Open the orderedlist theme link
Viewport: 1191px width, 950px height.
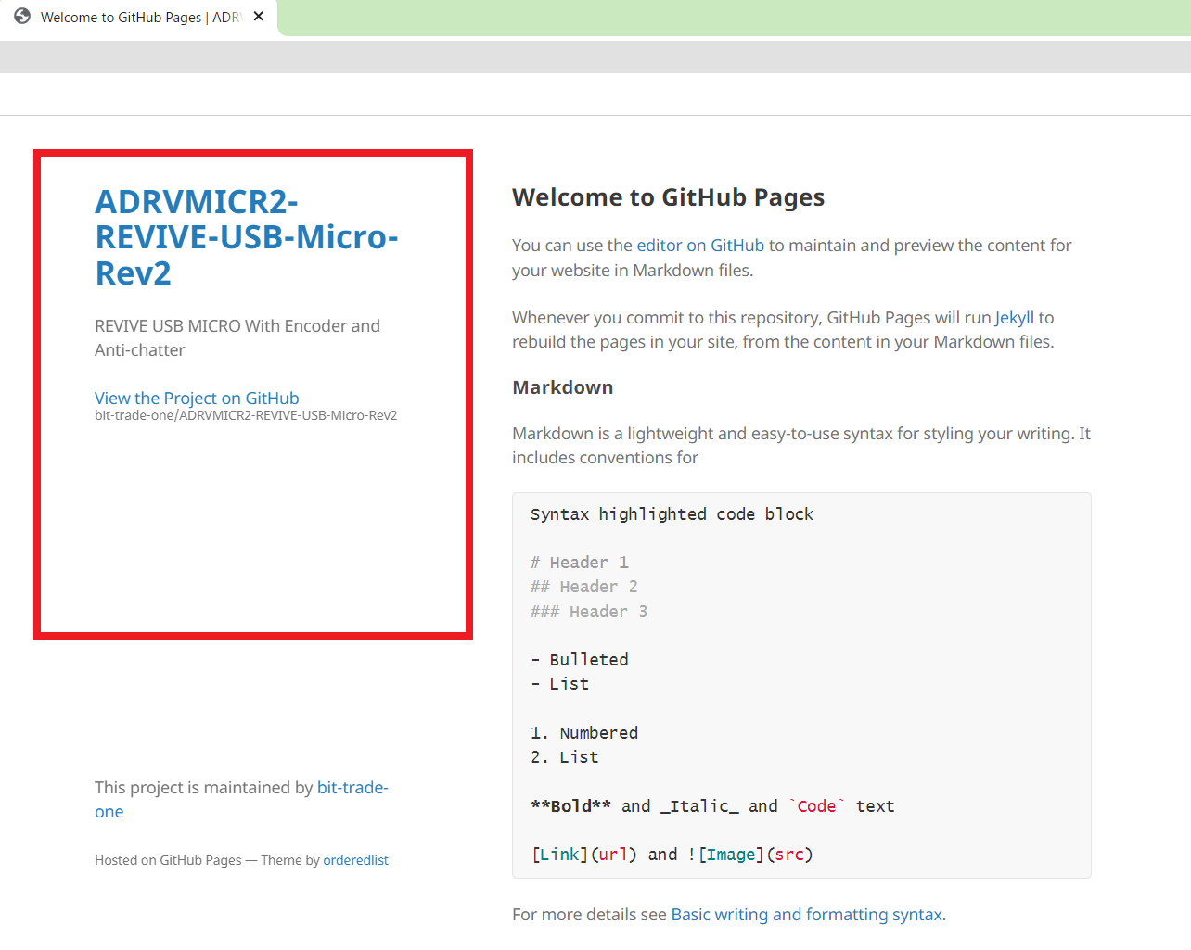click(x=355, y=860)
